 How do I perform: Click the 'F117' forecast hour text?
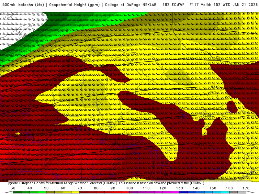194,5
